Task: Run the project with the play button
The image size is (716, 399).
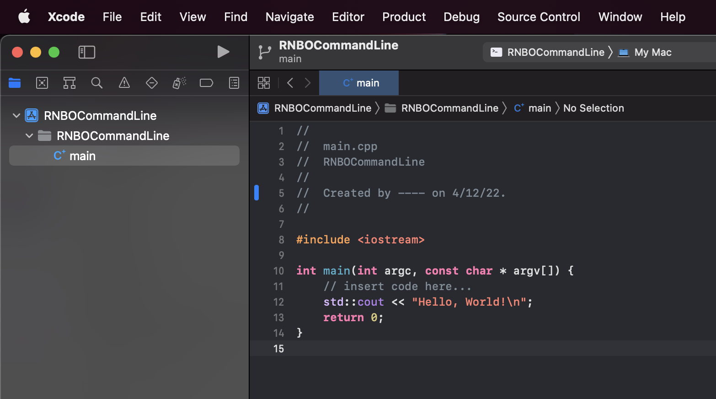Action: click(x=224, y=52)
